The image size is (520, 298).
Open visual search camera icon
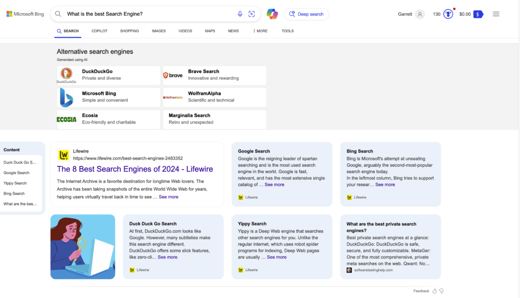click(x=251, y=14)
